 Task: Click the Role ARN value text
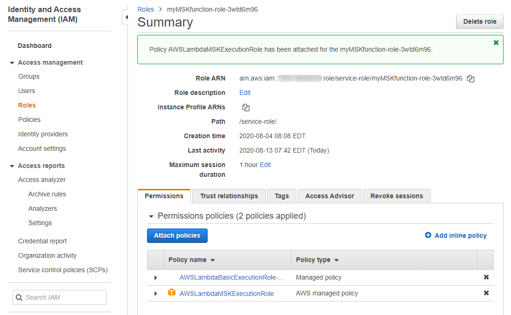tap(350, 79)
